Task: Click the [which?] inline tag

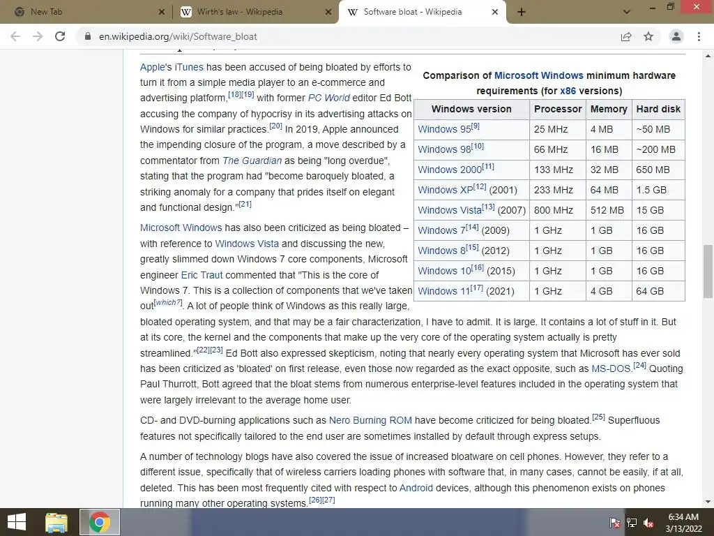Action: (168, 302)
